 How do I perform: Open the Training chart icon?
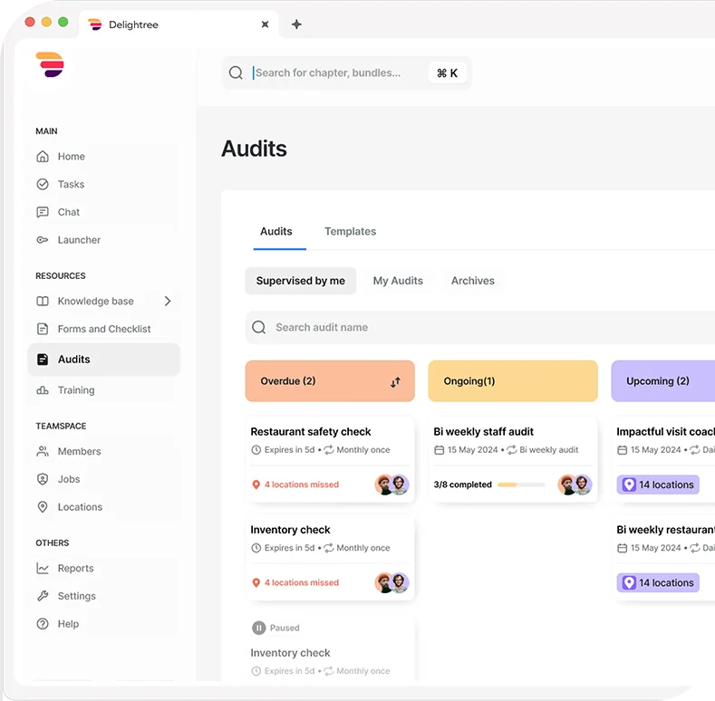[x=43, y=390]
